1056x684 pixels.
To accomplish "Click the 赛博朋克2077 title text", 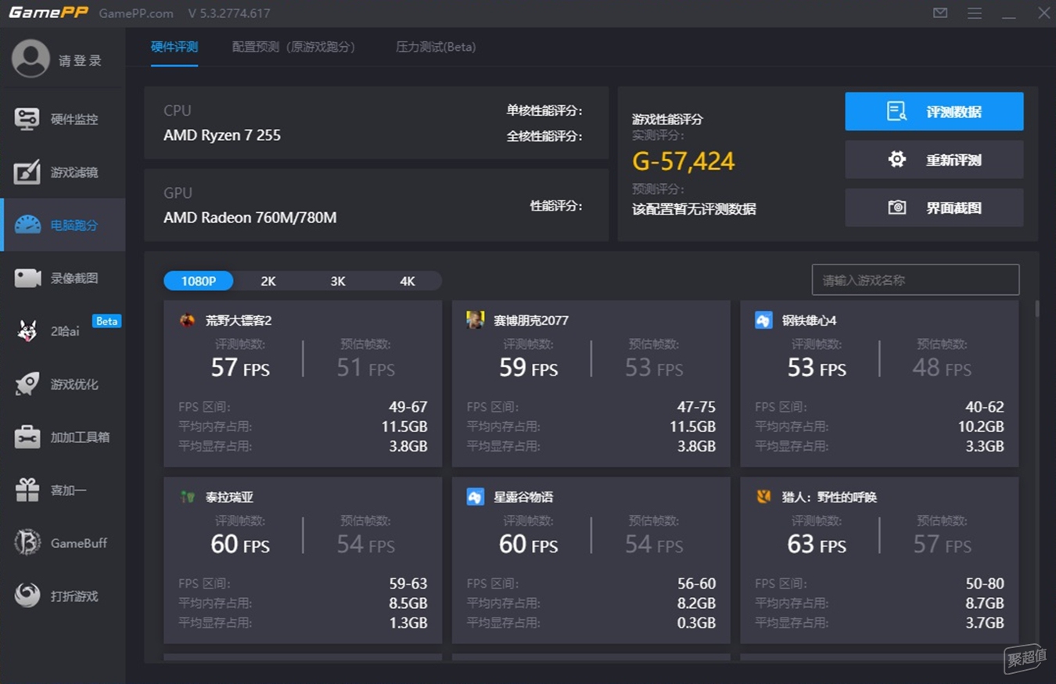I will click(x=531, y=320).
